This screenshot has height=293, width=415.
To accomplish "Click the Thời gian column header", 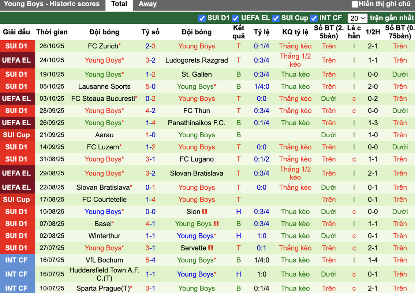I will point(52,32).
